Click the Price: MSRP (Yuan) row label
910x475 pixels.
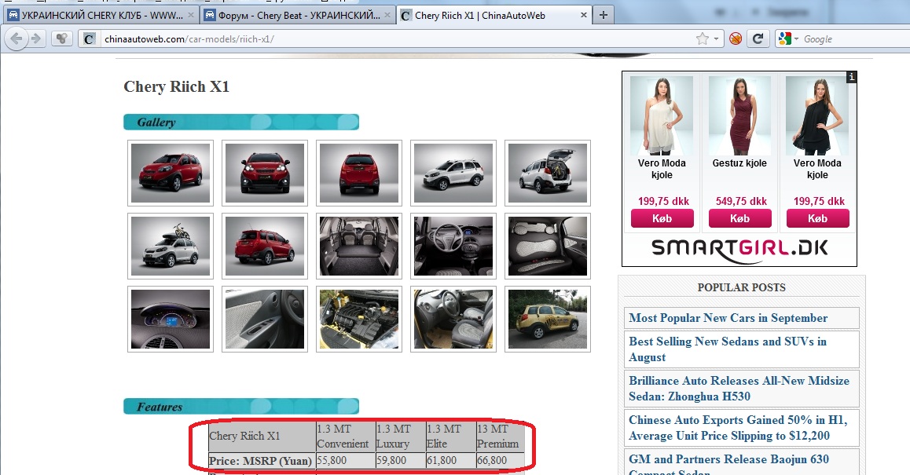(x=261, y=461)
